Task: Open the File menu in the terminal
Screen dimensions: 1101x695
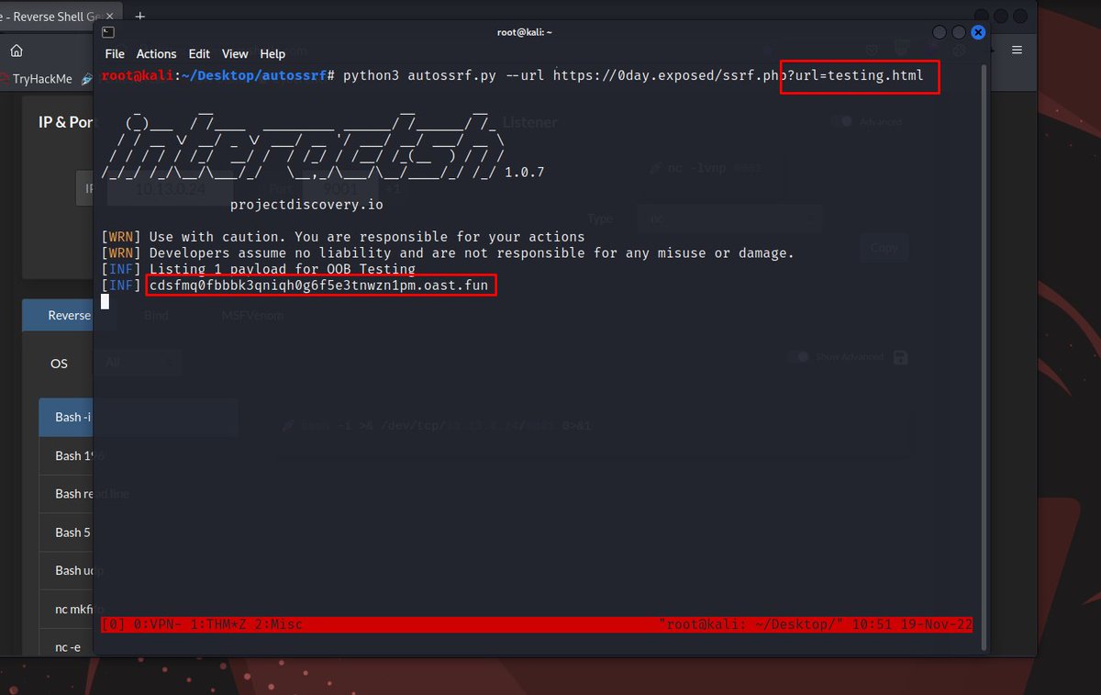Action: (114, 54)
